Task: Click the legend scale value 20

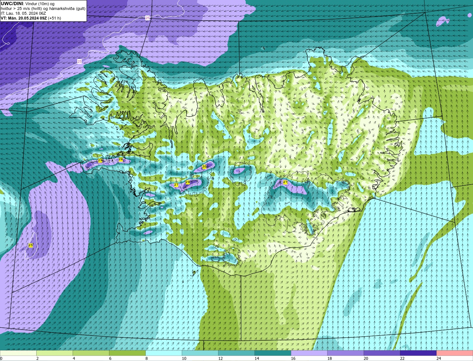Action: (x=366, y=358)
